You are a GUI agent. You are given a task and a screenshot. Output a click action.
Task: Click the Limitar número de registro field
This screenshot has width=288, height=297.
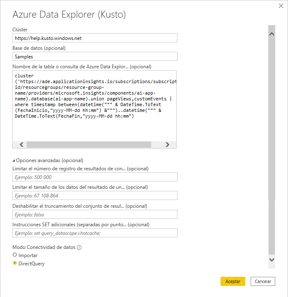click(x=95, y=177)
